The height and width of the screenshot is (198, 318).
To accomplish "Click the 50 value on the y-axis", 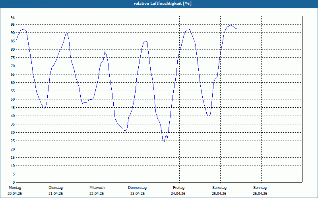I will [x=13, y=99].
